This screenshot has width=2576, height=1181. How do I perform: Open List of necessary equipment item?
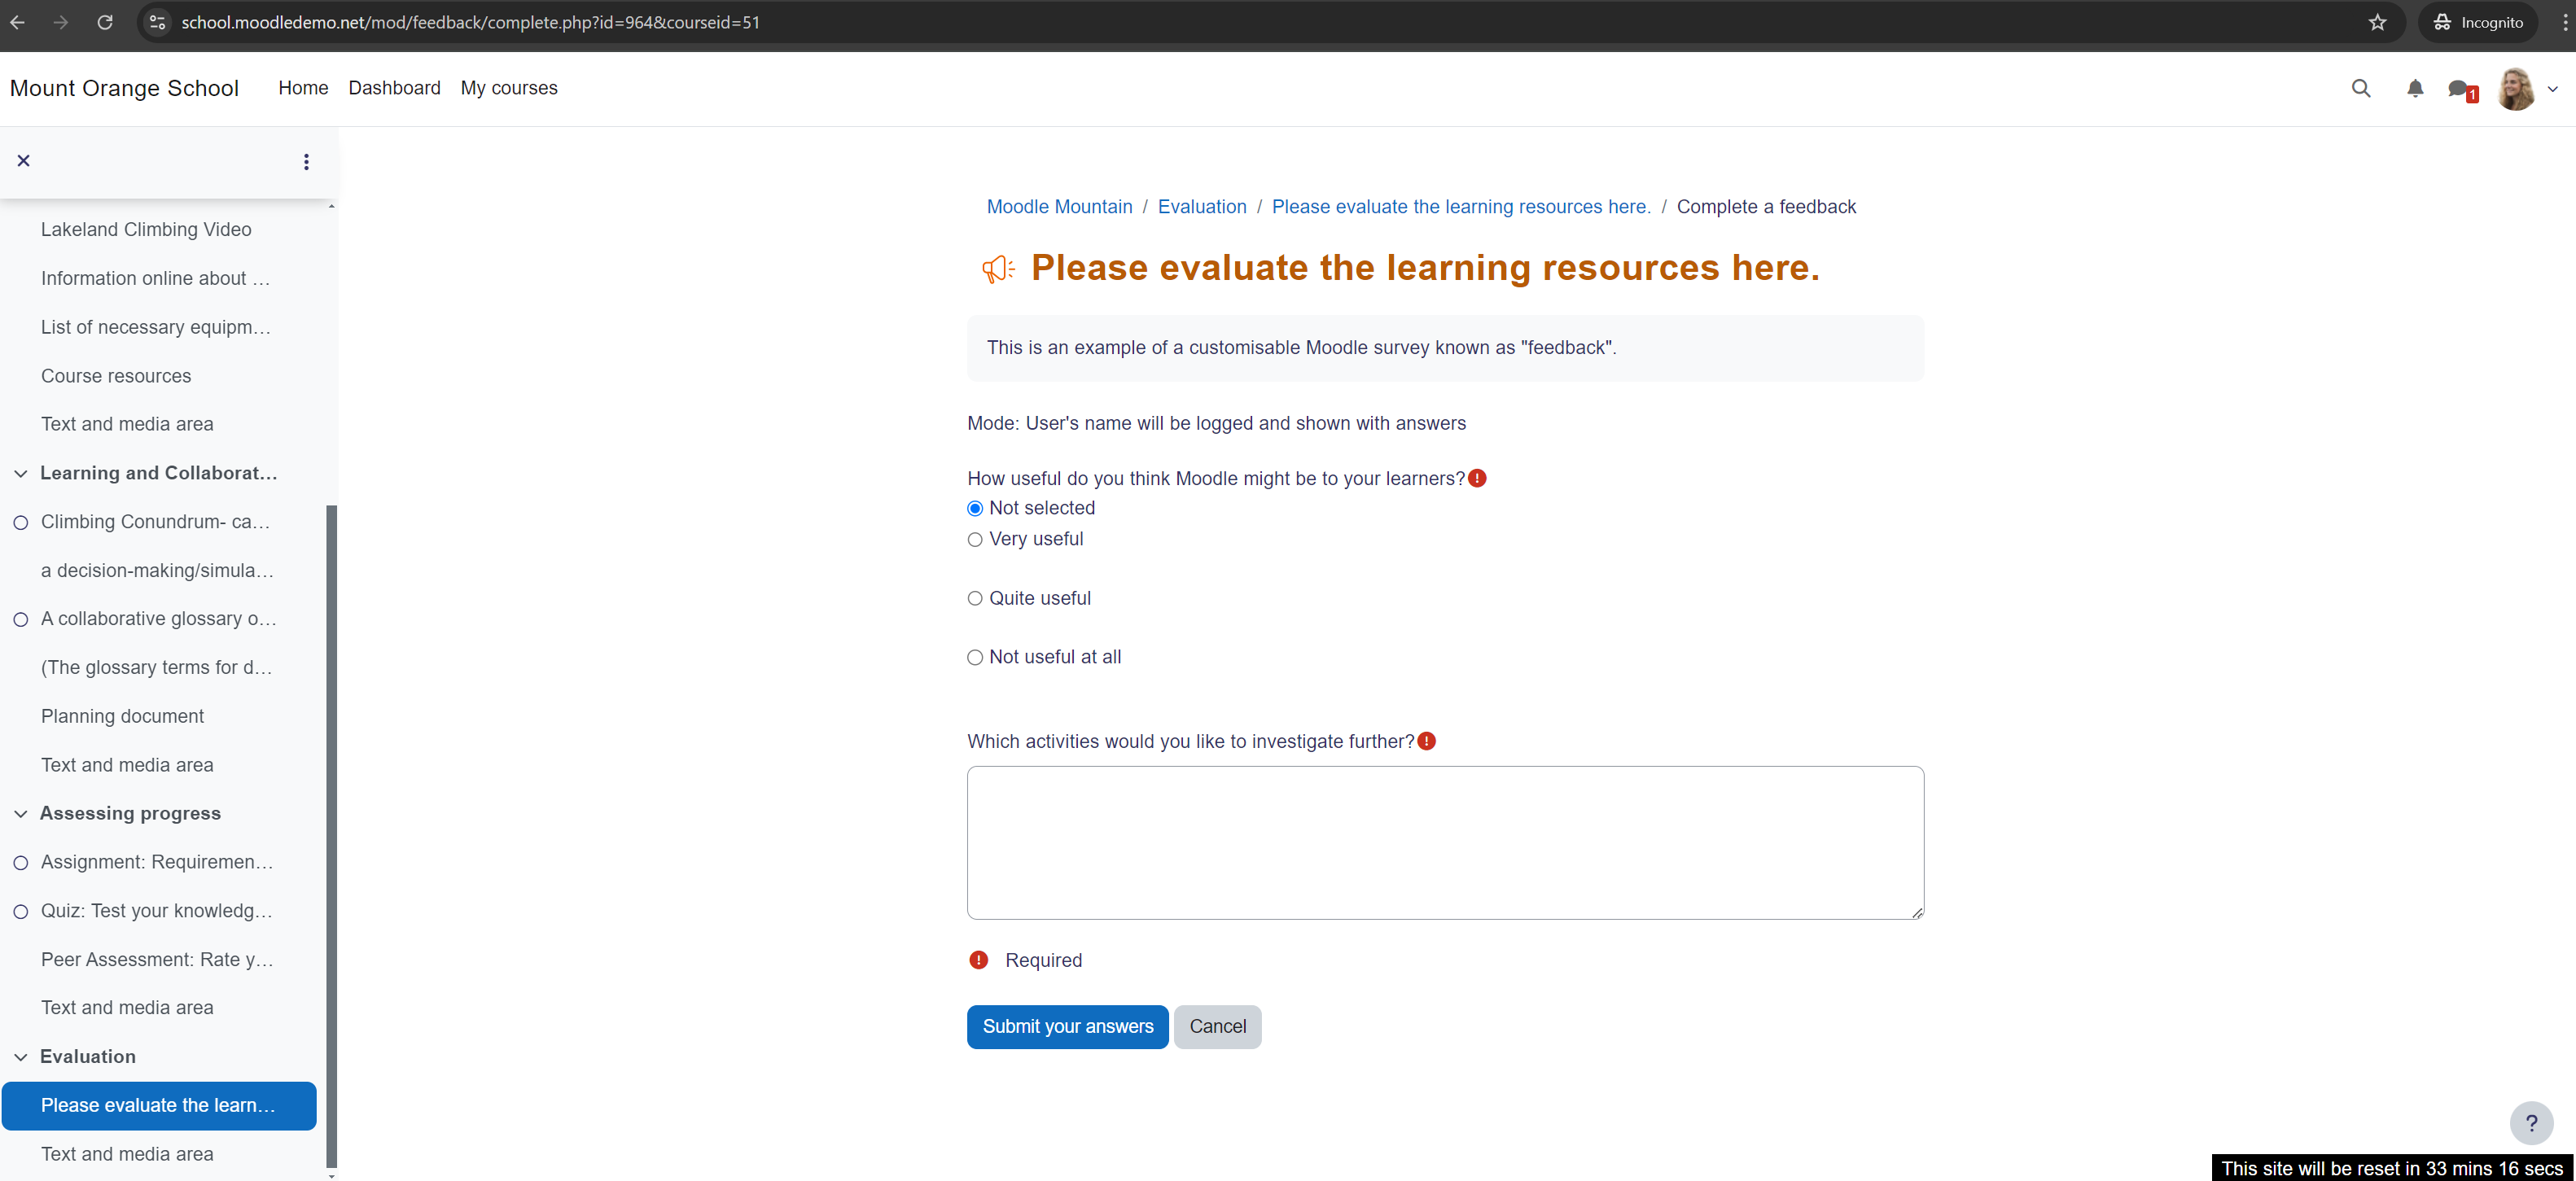pos(155,327)
